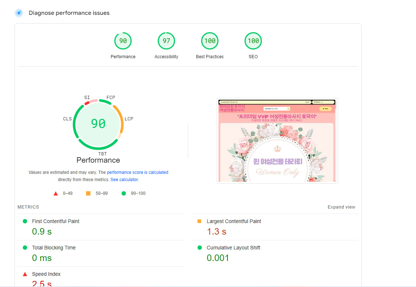The width and height of the screenshot is (416, 287).
Task: Select the Performance score gauge 90
Action: pos(123,41)
